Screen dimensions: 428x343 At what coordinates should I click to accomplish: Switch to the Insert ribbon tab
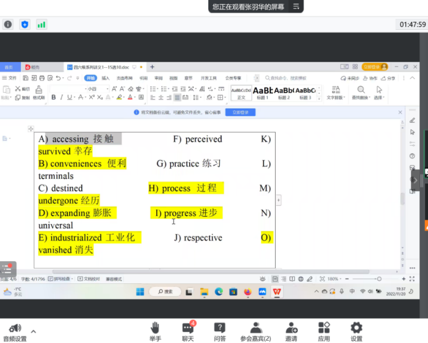[105, 78]
